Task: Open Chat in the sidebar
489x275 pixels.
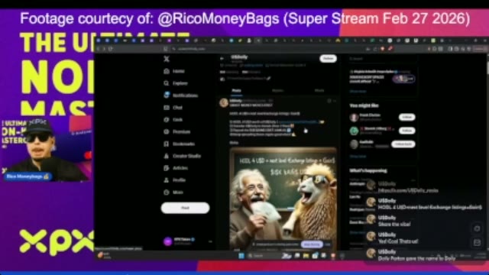Action: (x=177, y=108)
